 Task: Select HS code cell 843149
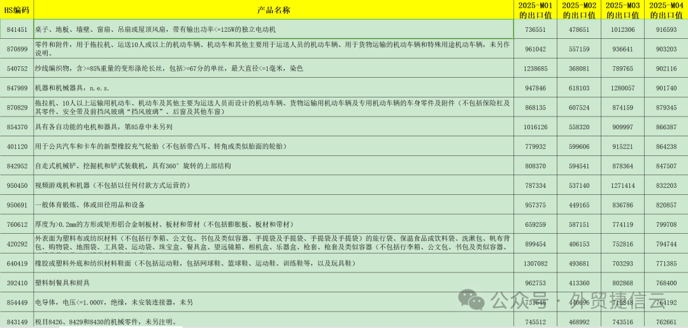tap(17, 320)
